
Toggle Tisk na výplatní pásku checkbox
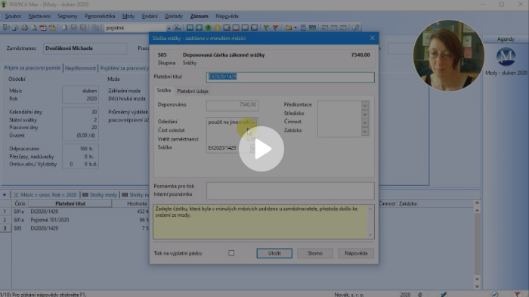231,253
